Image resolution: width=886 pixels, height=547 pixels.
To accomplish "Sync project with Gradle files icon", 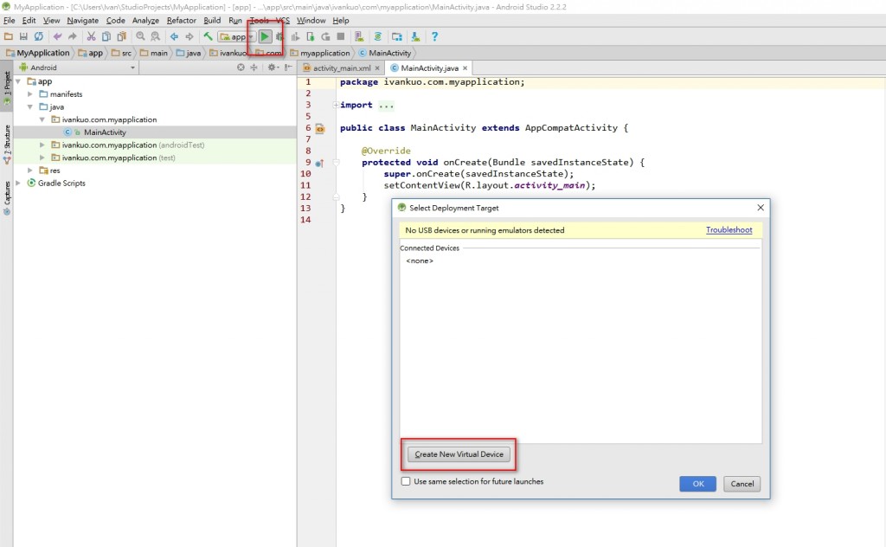I will click(378, 36).
